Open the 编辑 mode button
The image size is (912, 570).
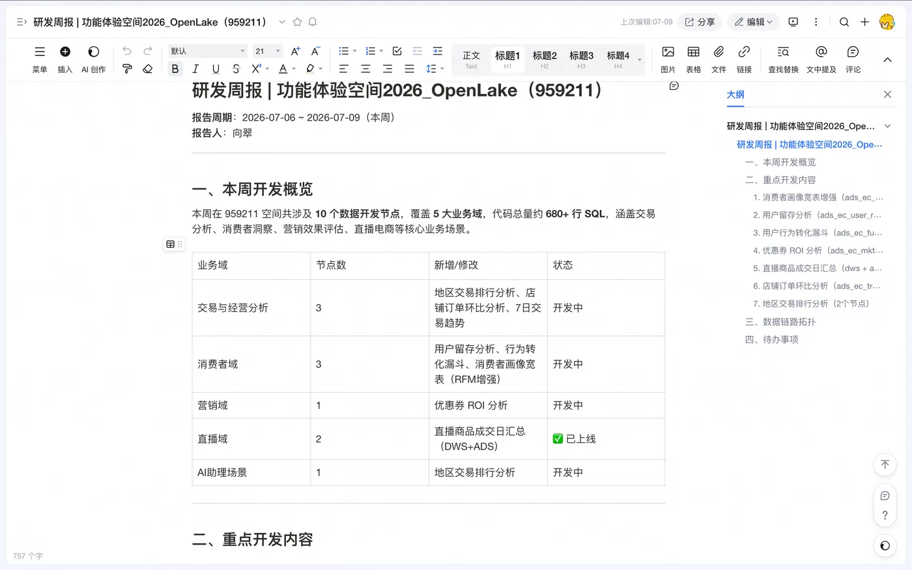(x=753, y=22)
